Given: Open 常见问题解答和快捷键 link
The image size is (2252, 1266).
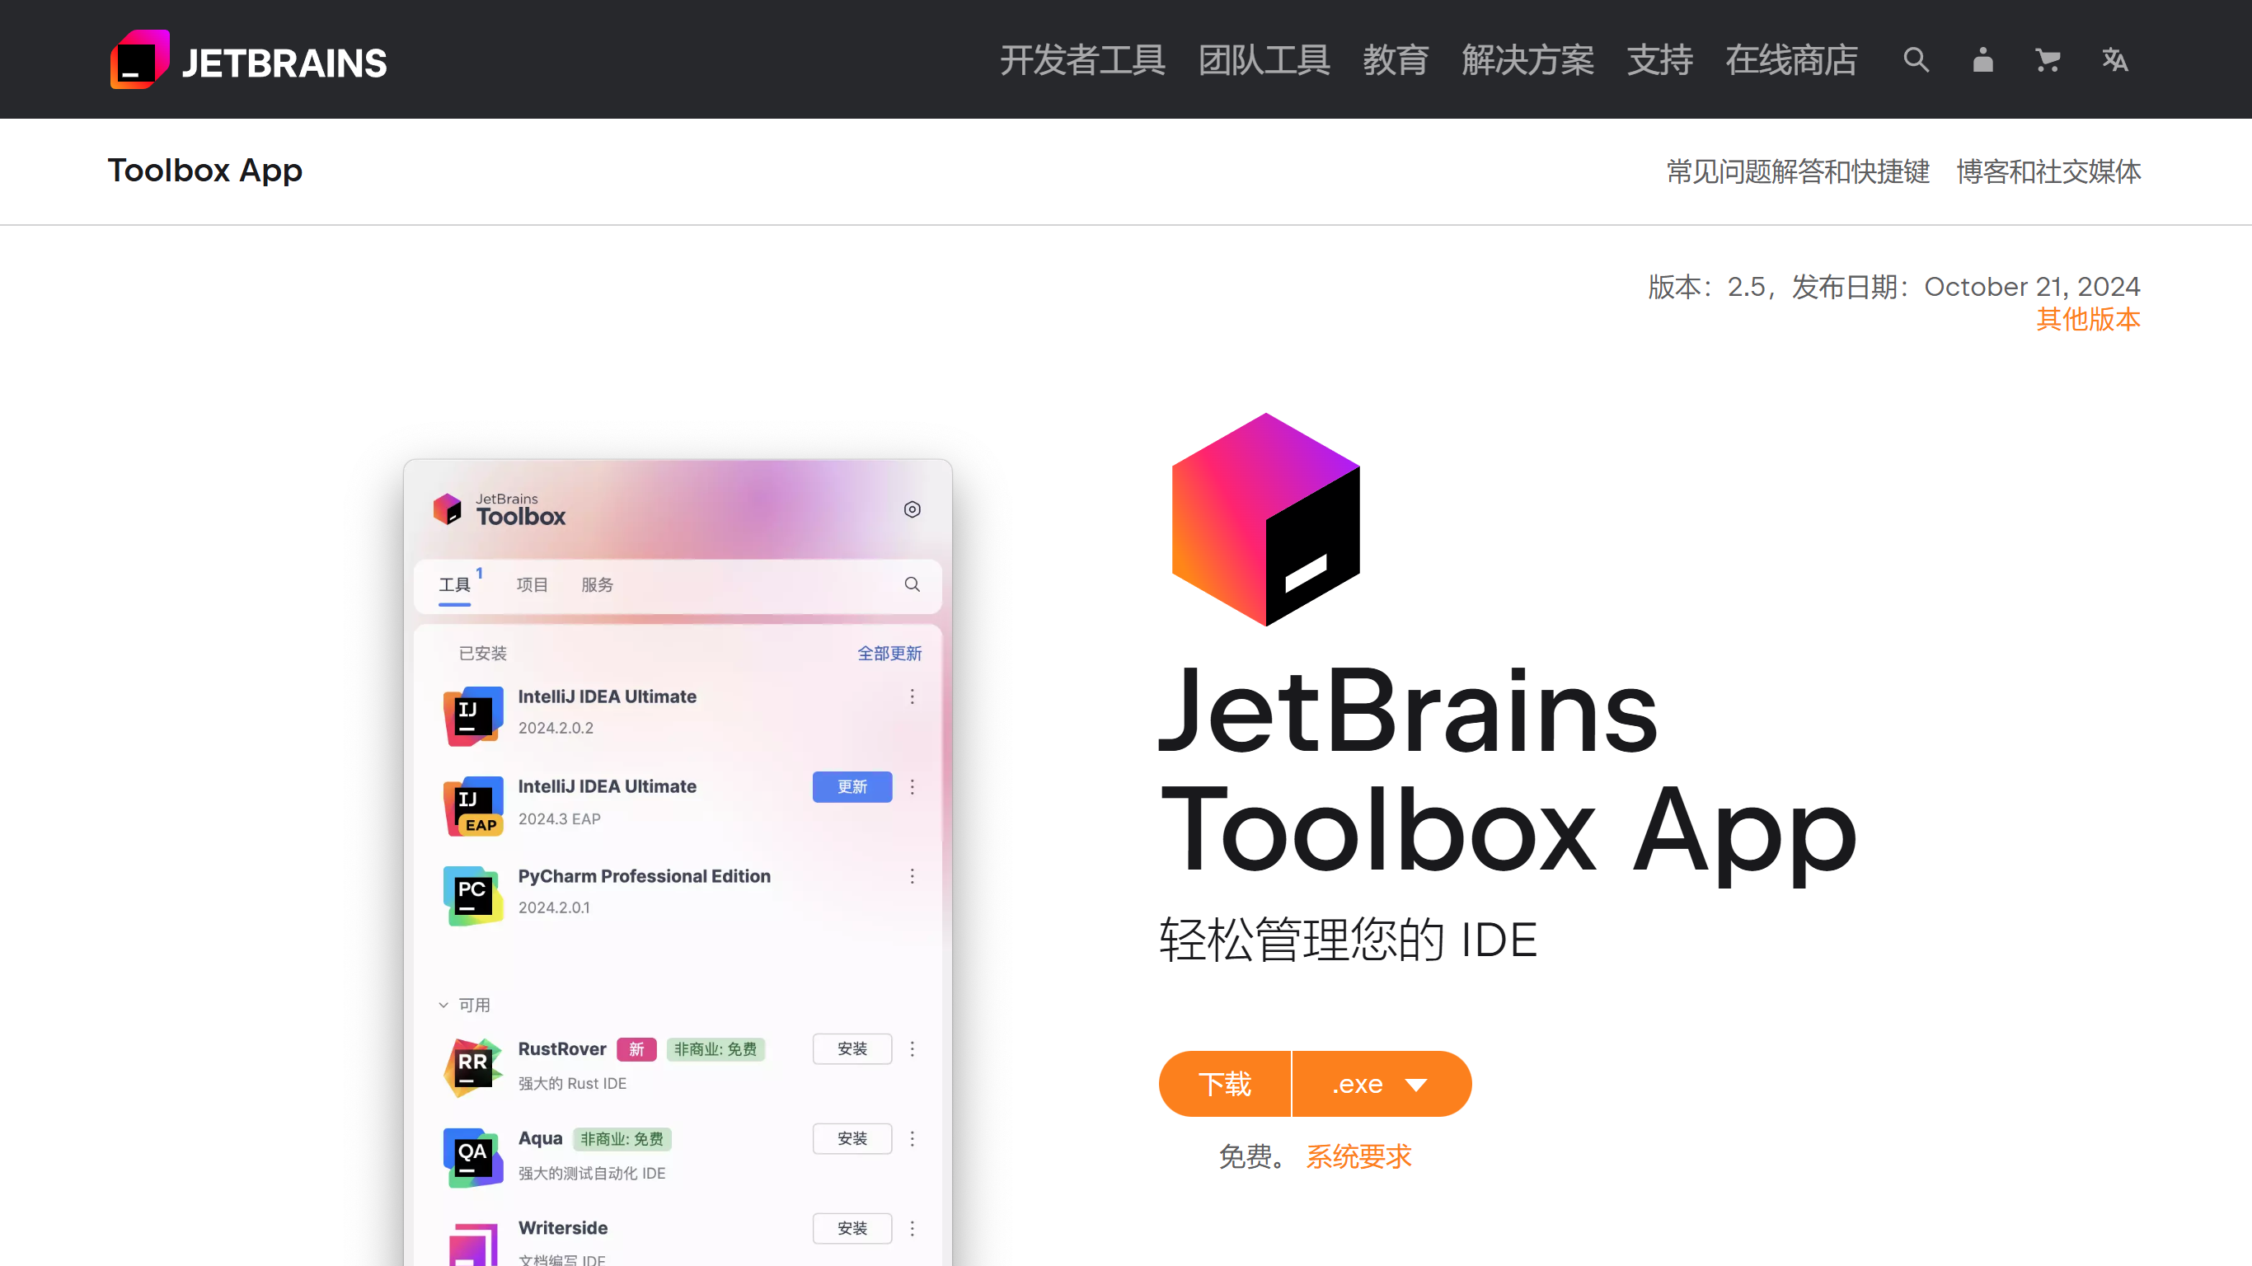Looking at the screenshot, I should [1798, 171].
